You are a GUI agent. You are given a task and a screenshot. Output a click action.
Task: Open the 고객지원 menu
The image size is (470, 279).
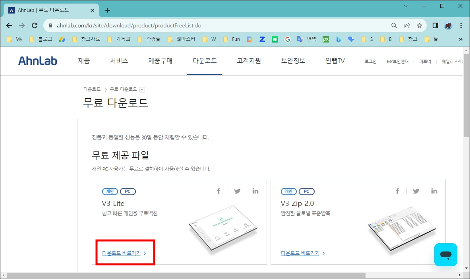tap(249, 61)
